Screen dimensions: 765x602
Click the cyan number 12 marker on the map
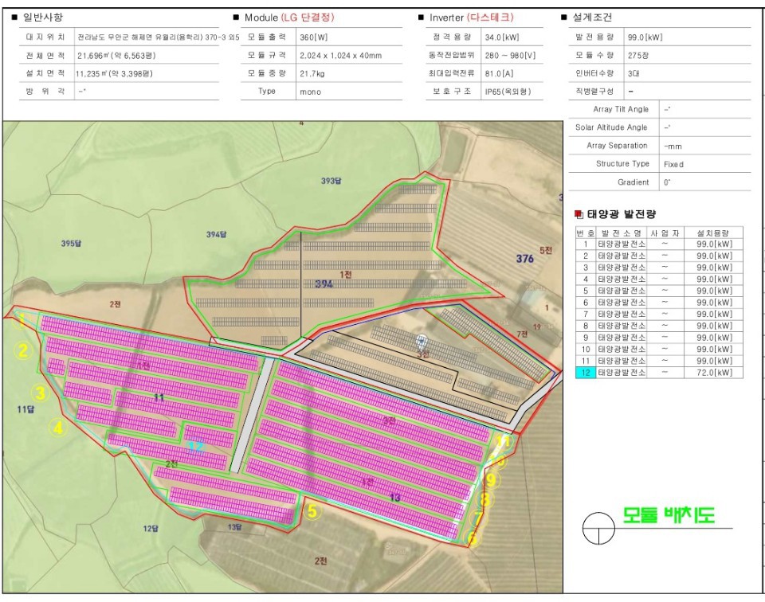(196, 446)
